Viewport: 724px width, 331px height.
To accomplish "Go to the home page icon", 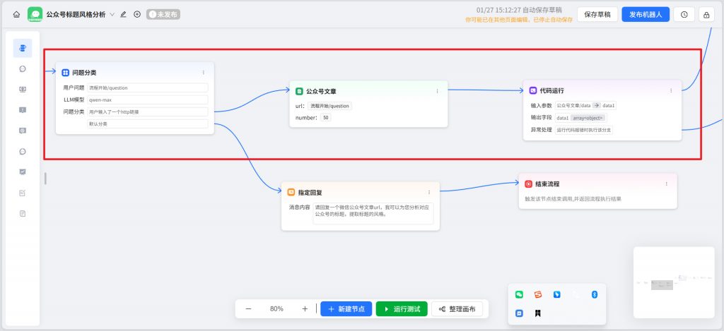I will (x=16, y=14).
